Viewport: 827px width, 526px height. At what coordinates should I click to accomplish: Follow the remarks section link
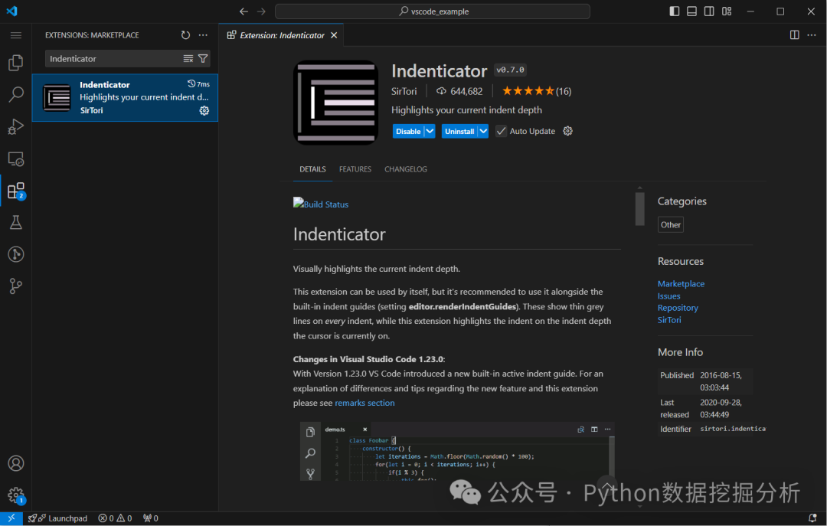click(364, 403)
